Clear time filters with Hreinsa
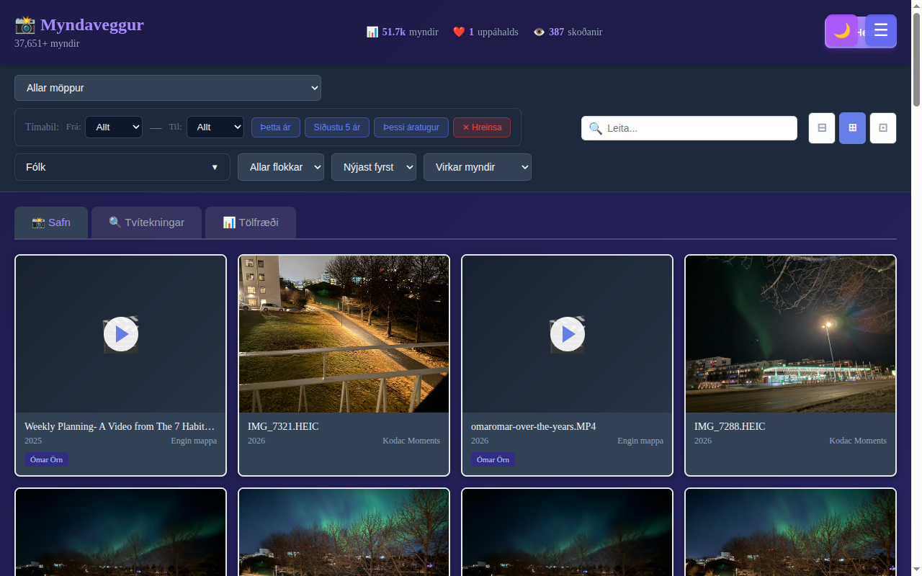The image size is (922, 576). (481, 127)
